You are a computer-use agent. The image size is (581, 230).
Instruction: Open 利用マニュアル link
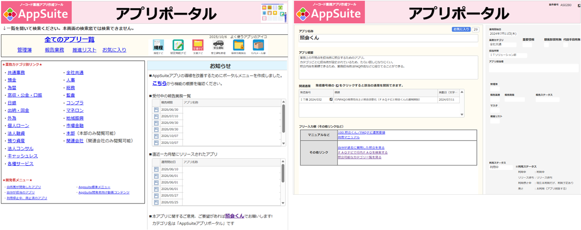click(349, 137)
